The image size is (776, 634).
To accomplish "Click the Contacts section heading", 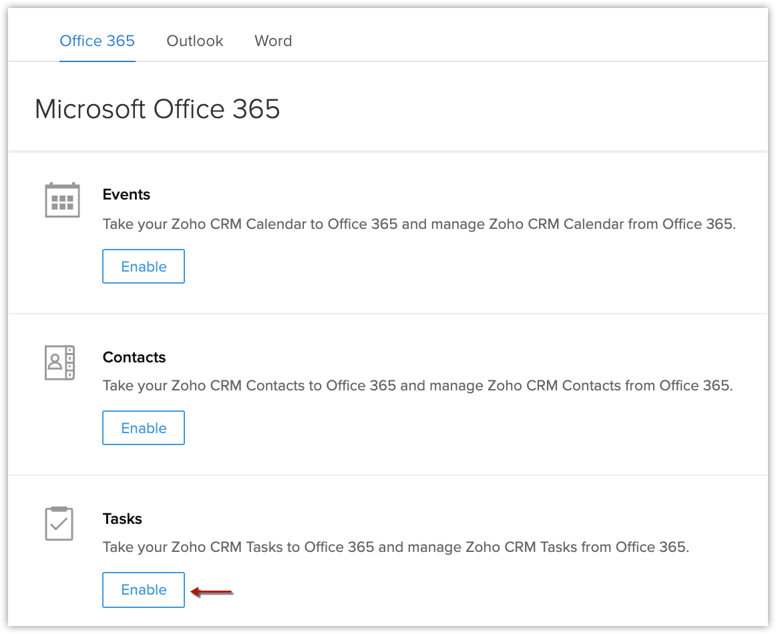I will tap(134, 357).
